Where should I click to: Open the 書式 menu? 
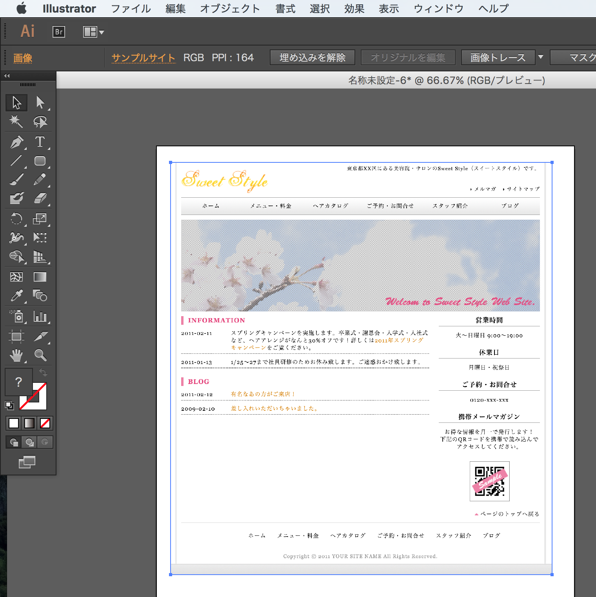[285, 9]
